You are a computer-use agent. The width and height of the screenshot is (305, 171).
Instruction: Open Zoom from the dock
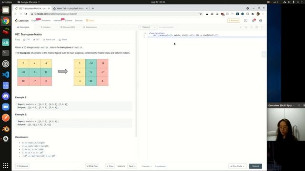[6, 107]
